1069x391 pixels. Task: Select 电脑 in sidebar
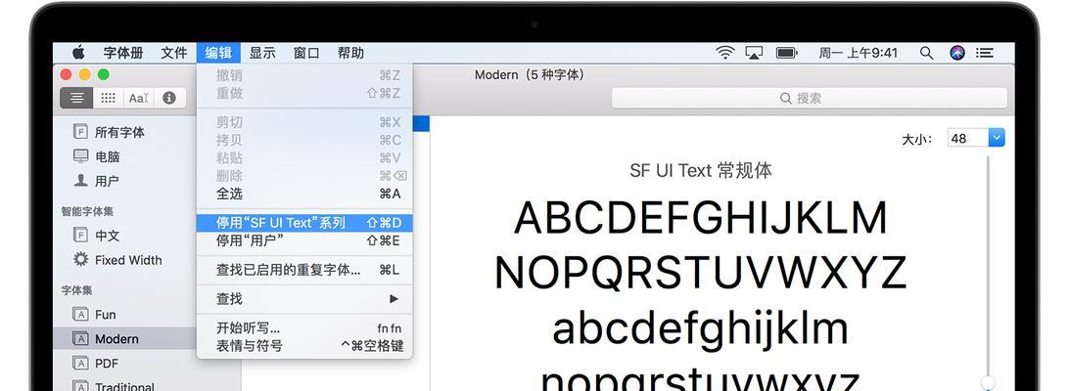(107, 156)
